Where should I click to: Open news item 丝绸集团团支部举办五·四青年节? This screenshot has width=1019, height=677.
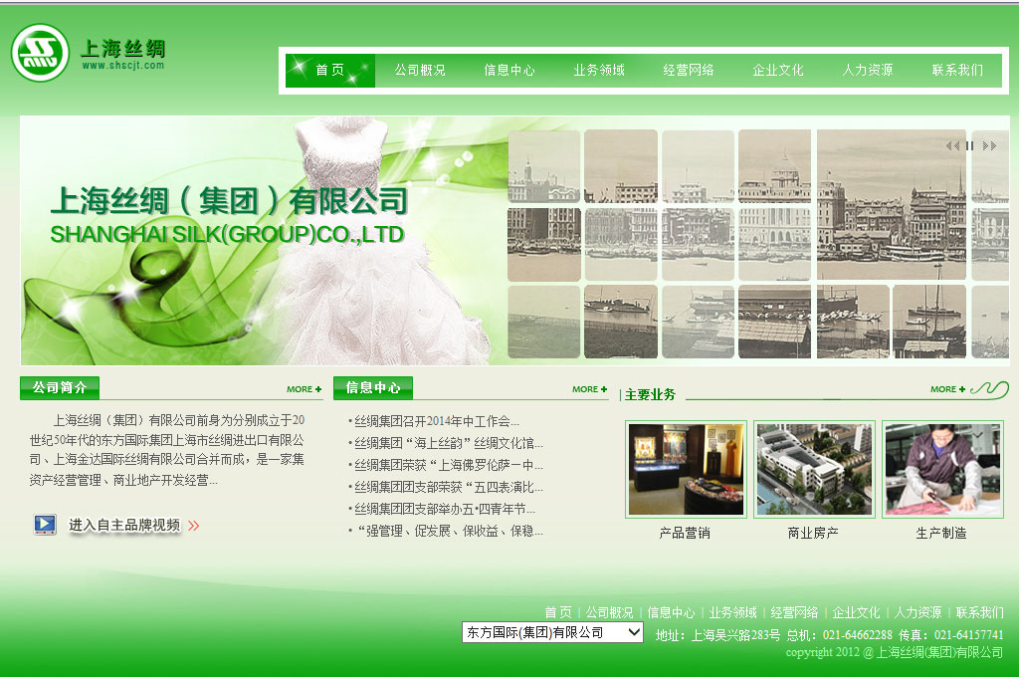pyautogui.click(x=445, y=509)
